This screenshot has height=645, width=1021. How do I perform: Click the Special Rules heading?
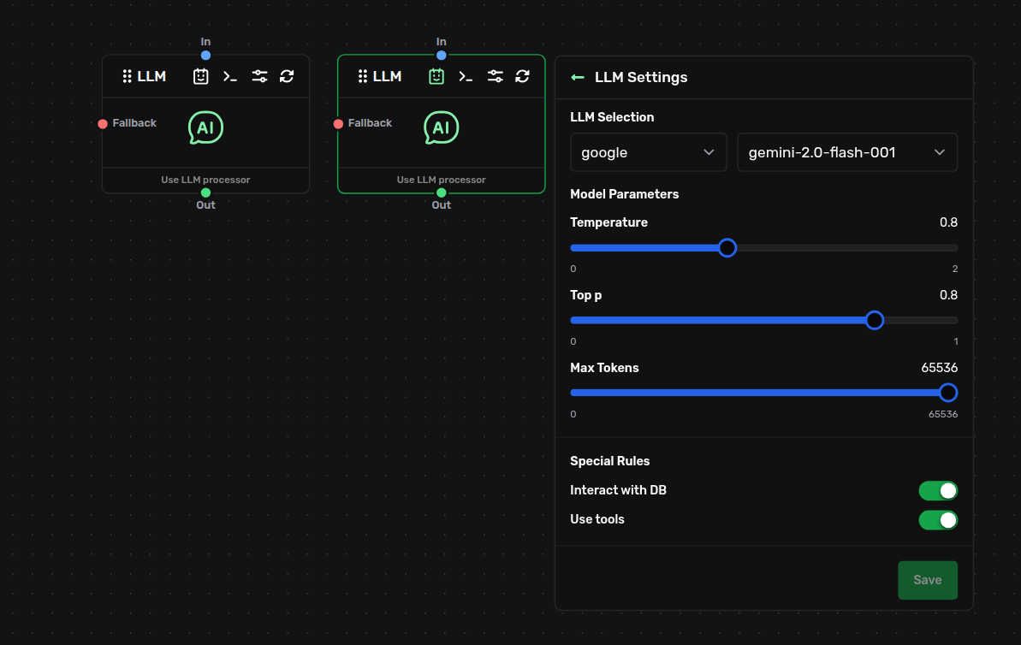pos(610,461)
